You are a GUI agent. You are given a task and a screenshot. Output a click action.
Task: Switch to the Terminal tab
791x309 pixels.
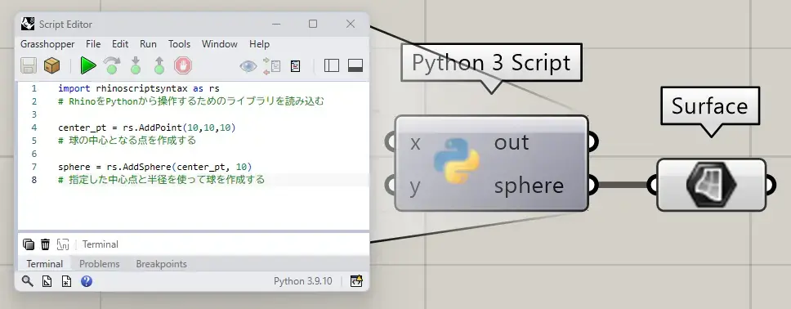pos(44,263)
